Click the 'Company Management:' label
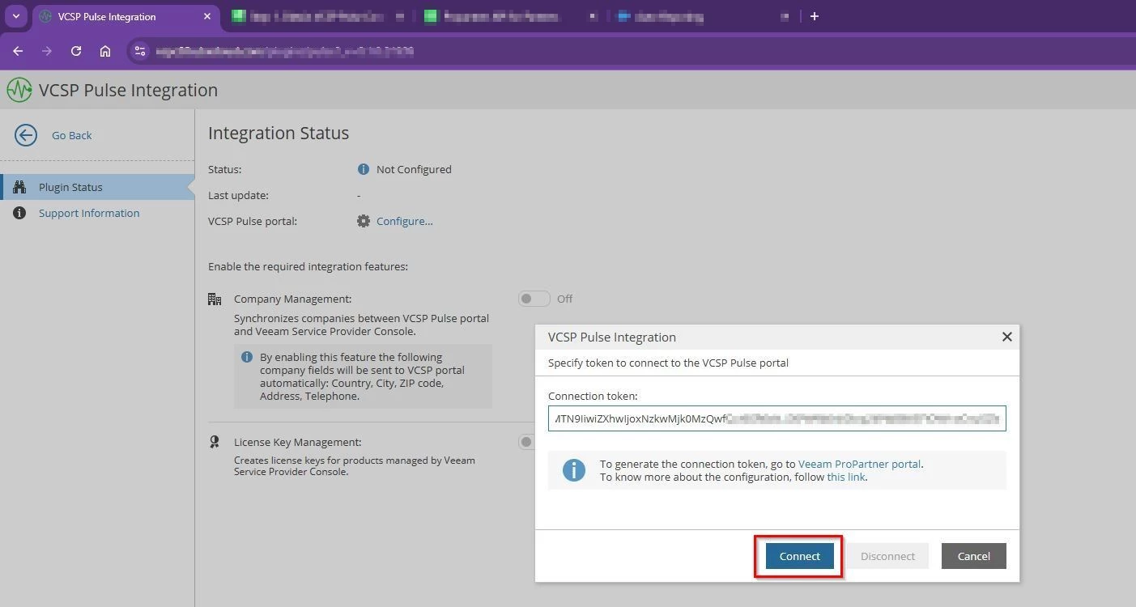1136x607 pixels. [293, 299]
